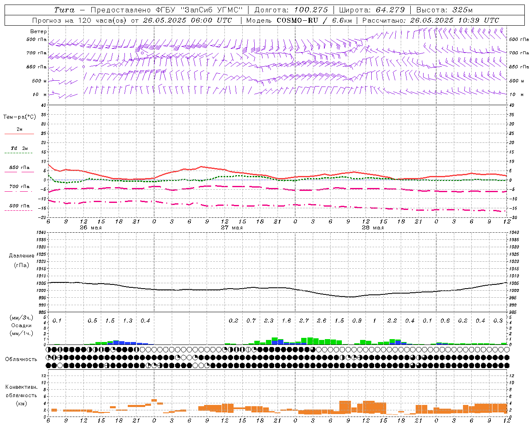The width and height of the screenshot is (531, 424).
Task: Click the precipitation value "1.3"
Action: coord(127,321)
